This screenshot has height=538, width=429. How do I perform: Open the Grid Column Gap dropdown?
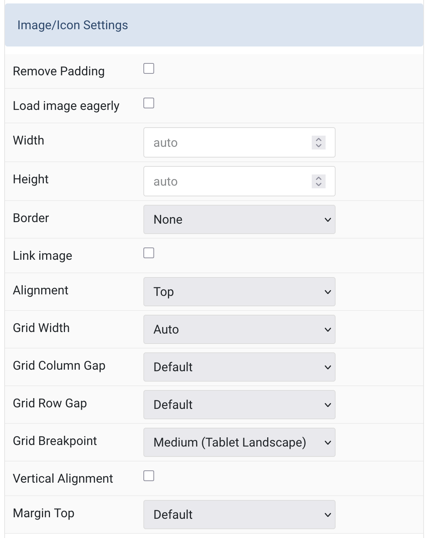[x=239, y=367]
